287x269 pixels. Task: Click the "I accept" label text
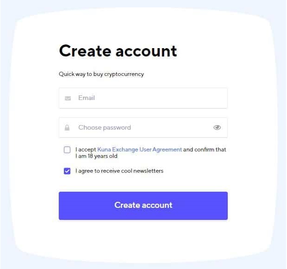coord(86,150)
